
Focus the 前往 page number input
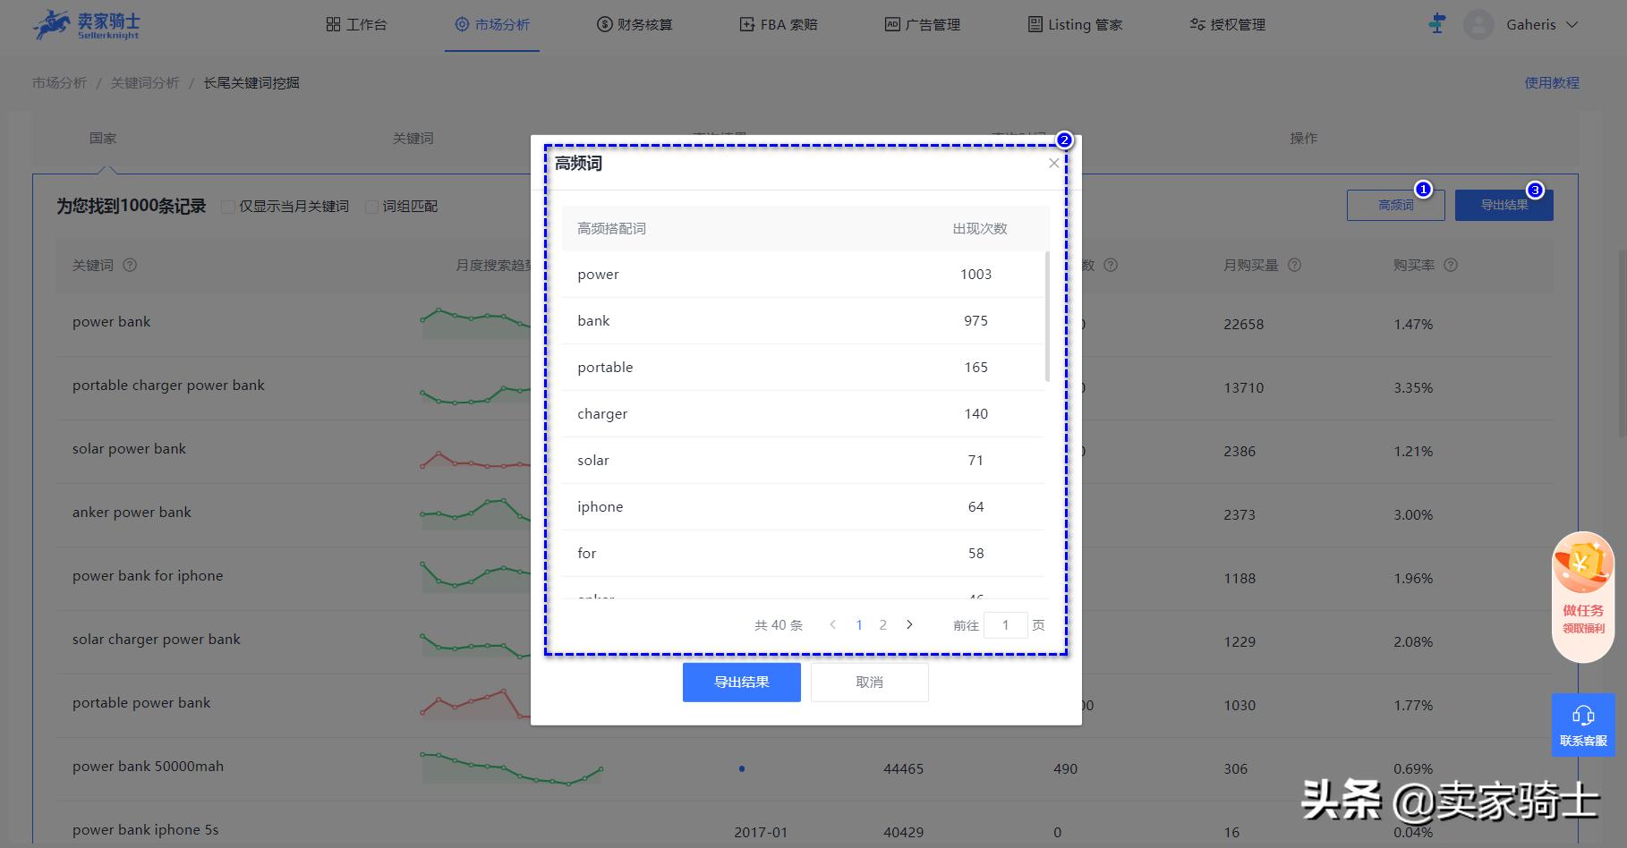pos(1005,624)
